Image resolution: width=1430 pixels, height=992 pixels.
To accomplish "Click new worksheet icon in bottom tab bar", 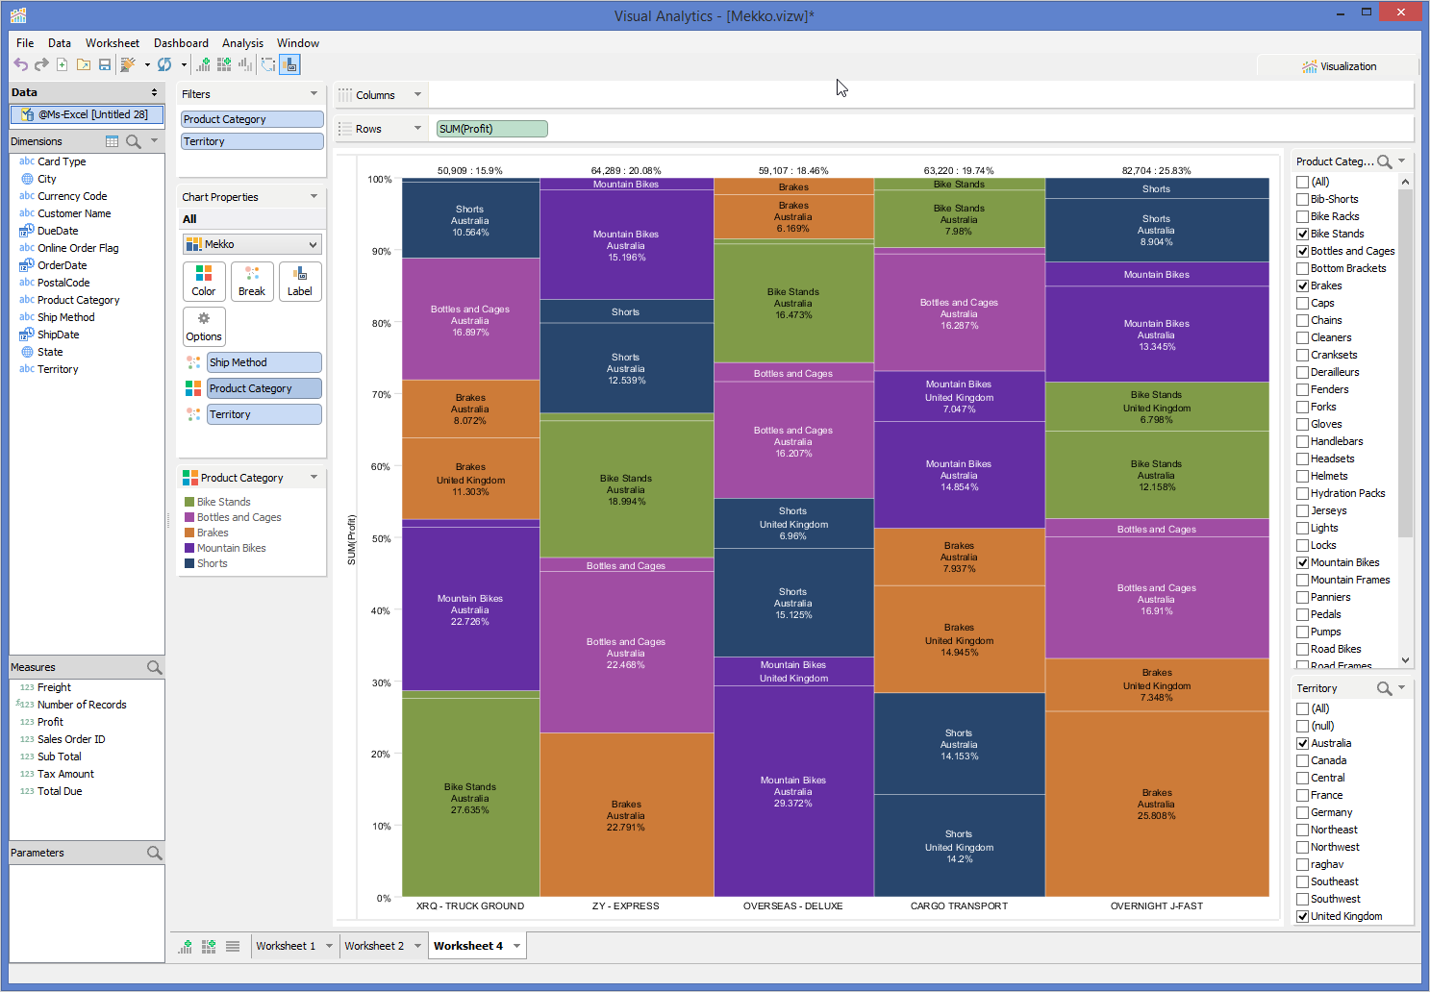I will 186,946.
